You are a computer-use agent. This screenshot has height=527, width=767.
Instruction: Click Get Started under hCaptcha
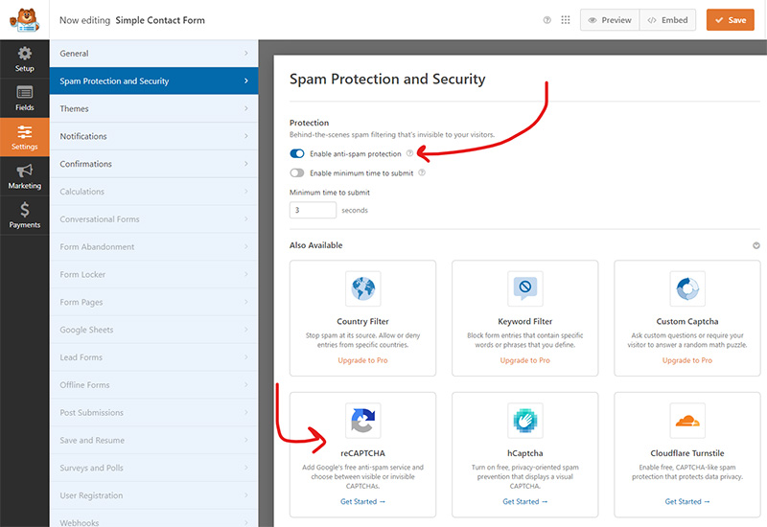pos(524,501)
